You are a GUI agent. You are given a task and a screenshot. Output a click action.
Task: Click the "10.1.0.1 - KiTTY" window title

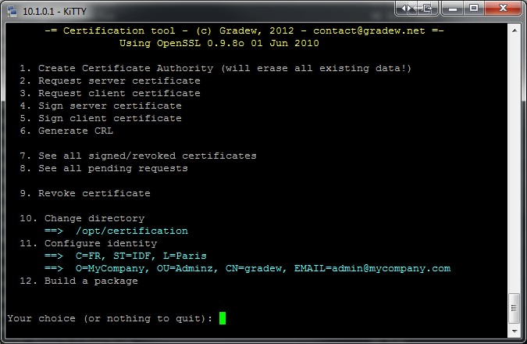[55, 12]
